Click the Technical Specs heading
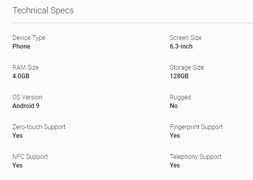The image size is (253, 180). point(43,10)
